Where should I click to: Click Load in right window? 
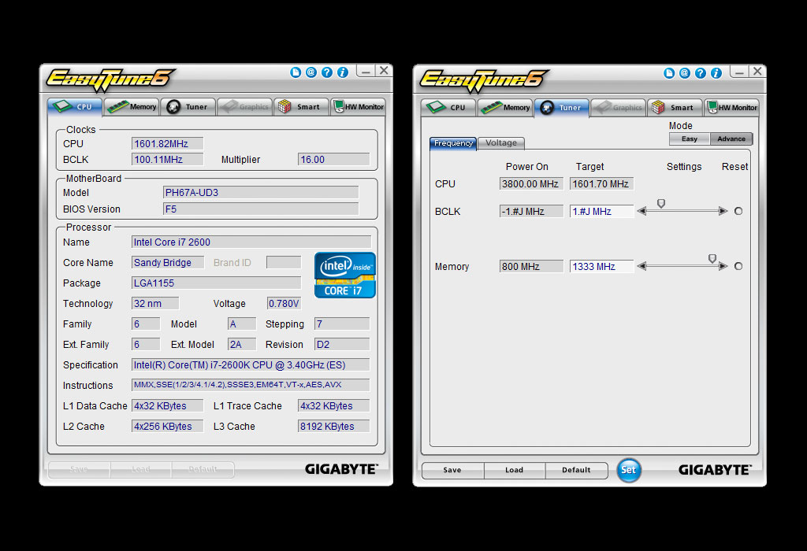pos(514,470)
